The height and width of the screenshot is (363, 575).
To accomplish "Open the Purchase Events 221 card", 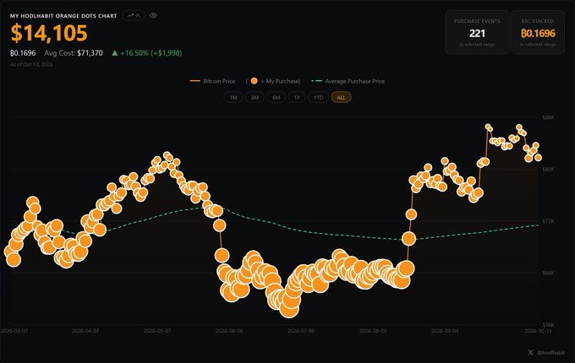I will pyautogui.click(x=477, y=32).
